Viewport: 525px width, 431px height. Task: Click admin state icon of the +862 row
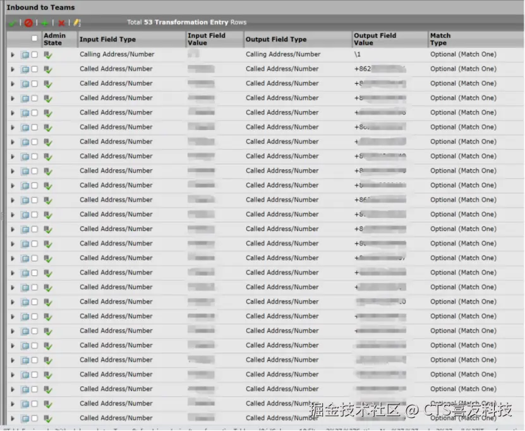coord(48,69)
